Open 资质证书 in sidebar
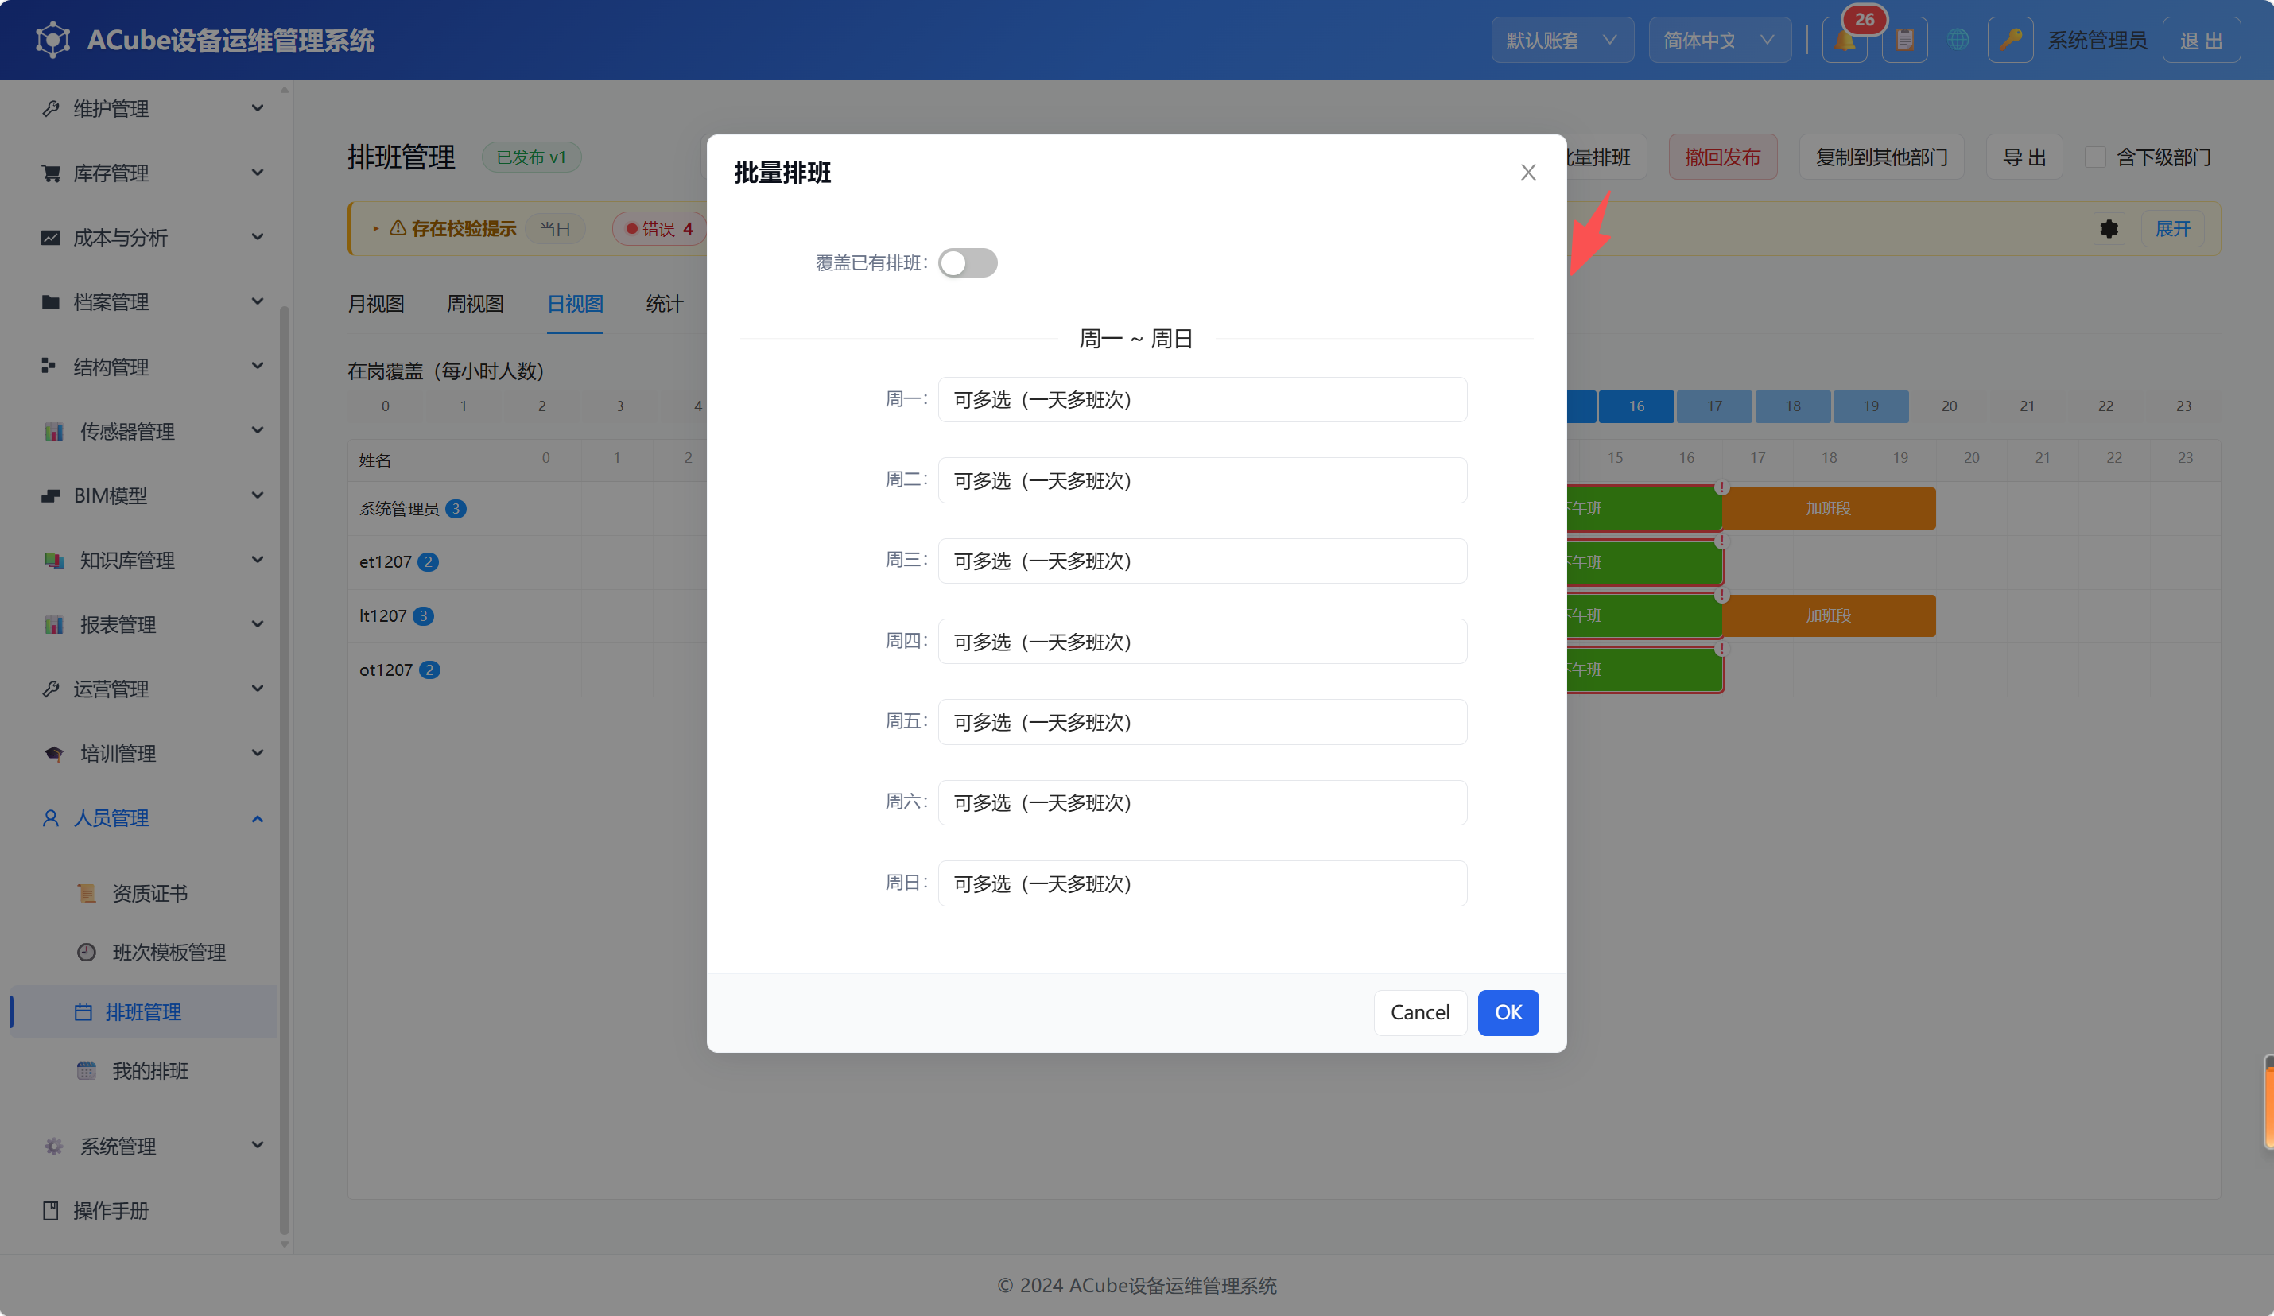2274x1316 pixels. pyautogui.click(x=149, y=893)
